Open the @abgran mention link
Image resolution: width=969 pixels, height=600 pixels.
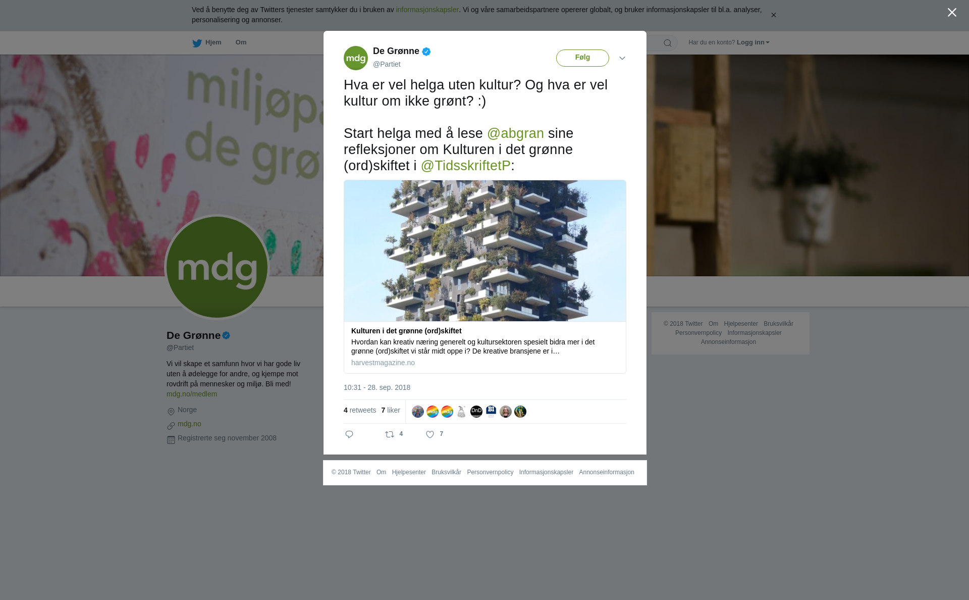click(x=515, y=133)
